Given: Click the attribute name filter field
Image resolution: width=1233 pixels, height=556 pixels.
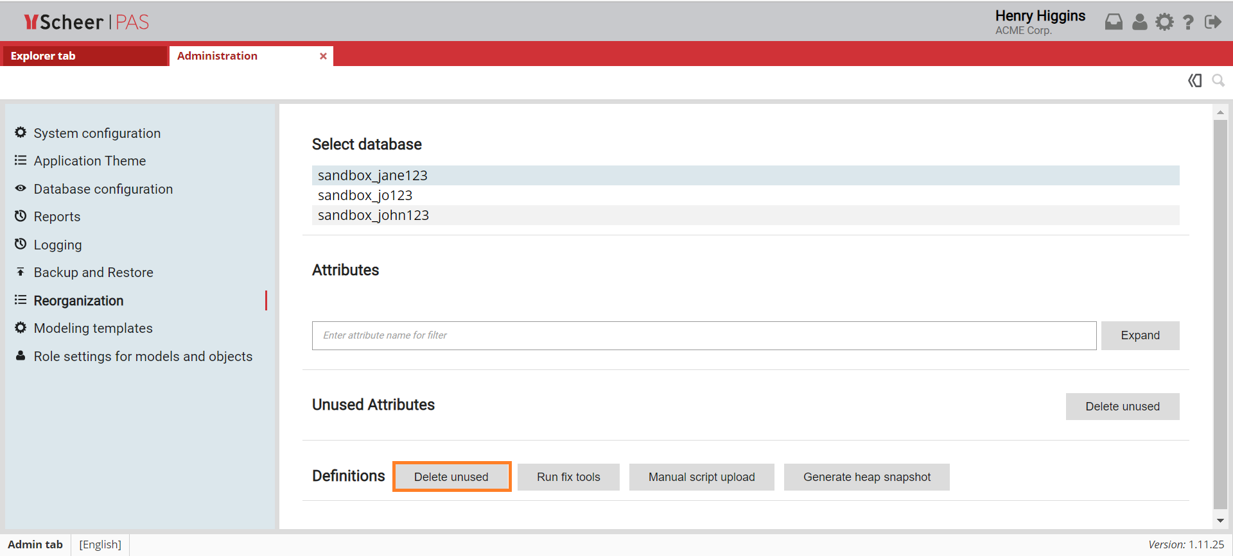Looking at the screenshot, I should 704,335.
